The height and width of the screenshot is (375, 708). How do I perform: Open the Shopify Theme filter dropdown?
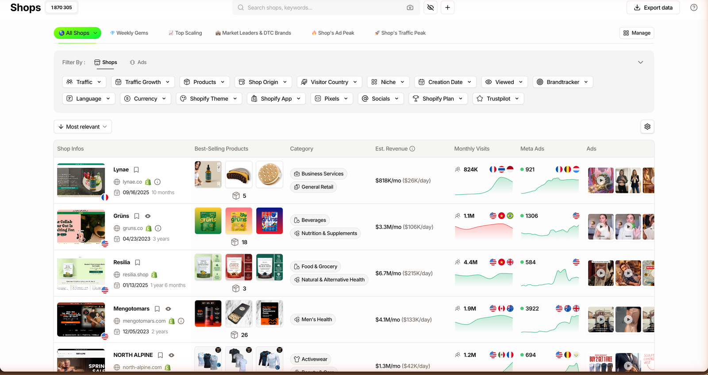[209, 99]
